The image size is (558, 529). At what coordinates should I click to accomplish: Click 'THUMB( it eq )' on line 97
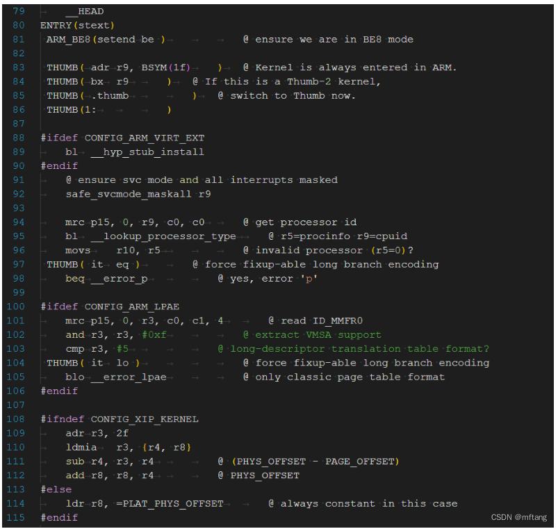(93, 264)
